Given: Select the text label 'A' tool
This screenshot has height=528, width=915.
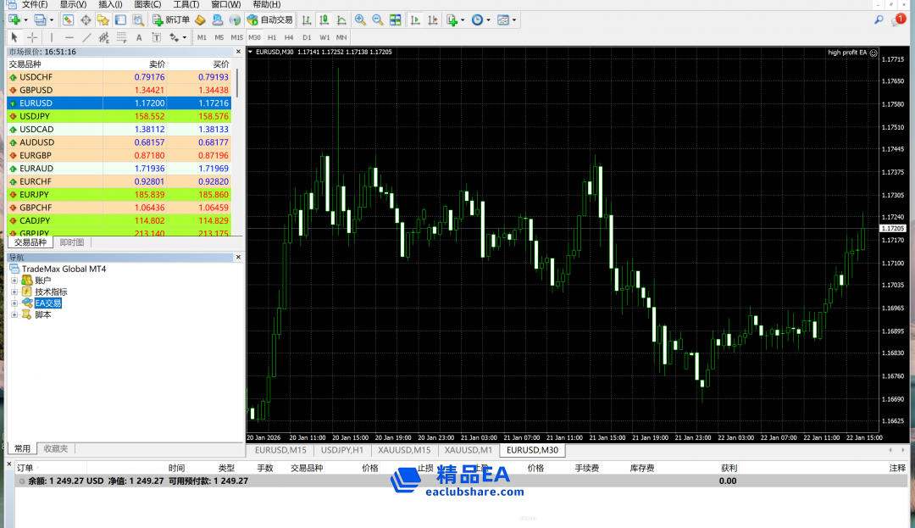Looking at the screenshot, I should click(139, 37).
